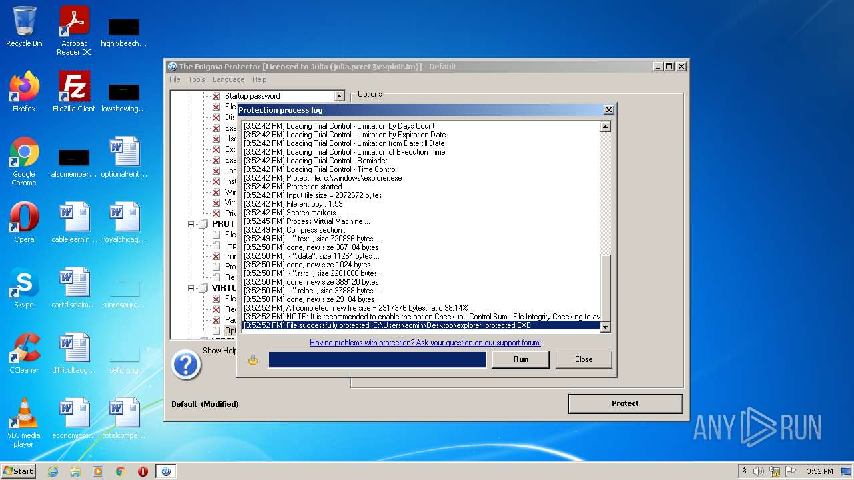Select the economicser Word document icon
Viewport: 854px width, 480px height.
click(x=74, y=419)
